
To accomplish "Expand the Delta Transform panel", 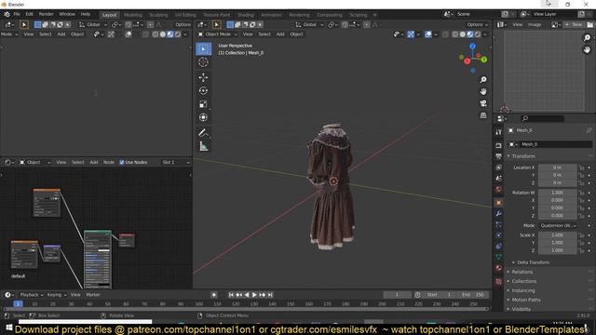I will click(533, 262).
